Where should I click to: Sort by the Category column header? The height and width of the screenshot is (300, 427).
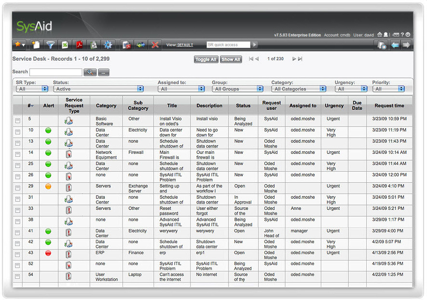106,106
